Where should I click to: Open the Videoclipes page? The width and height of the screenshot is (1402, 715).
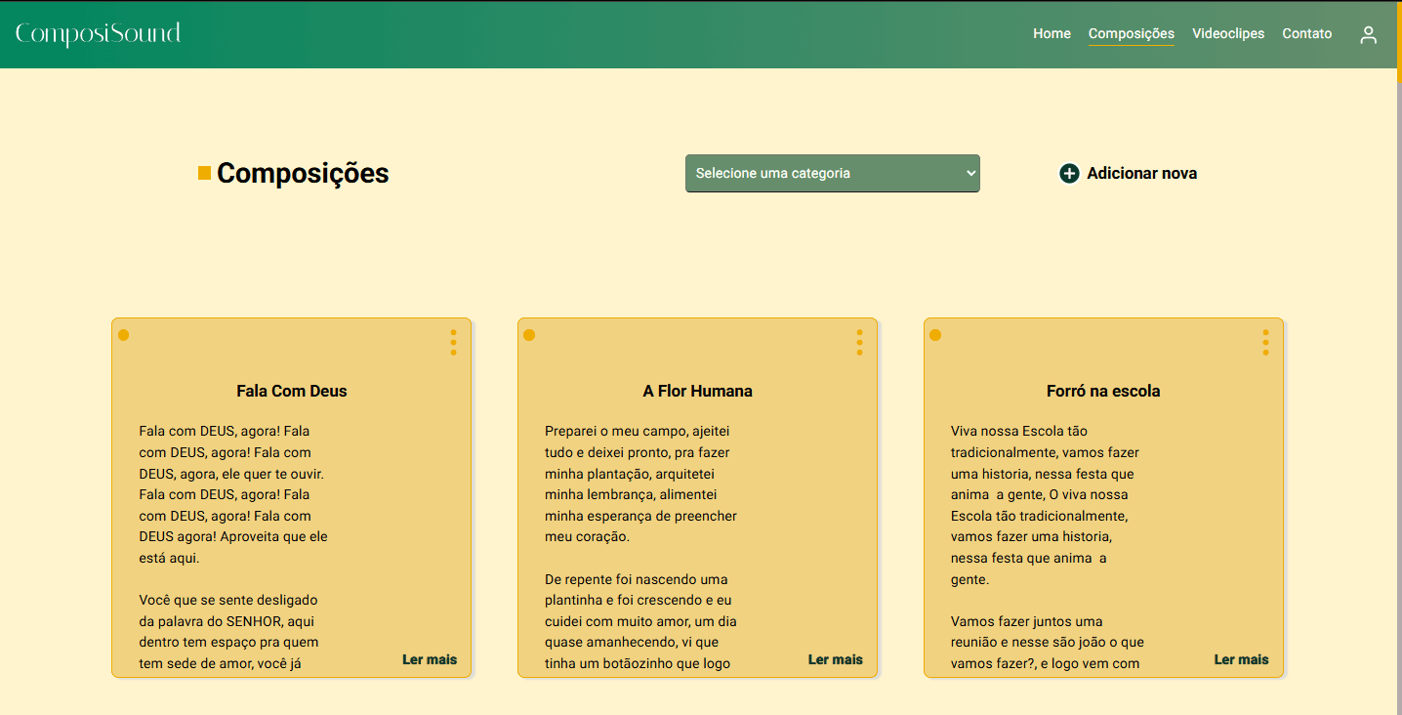tap(1227, 33)
